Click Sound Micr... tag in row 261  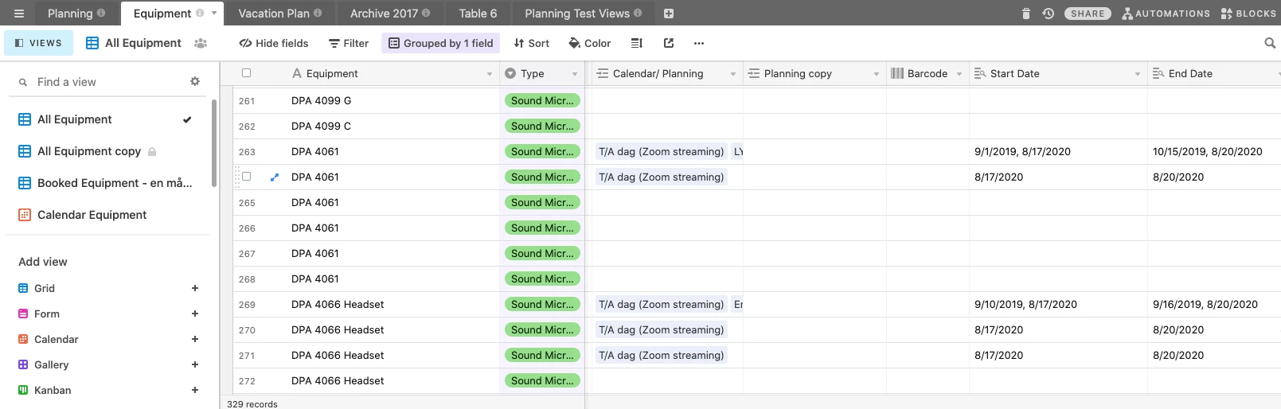[542, 101]
